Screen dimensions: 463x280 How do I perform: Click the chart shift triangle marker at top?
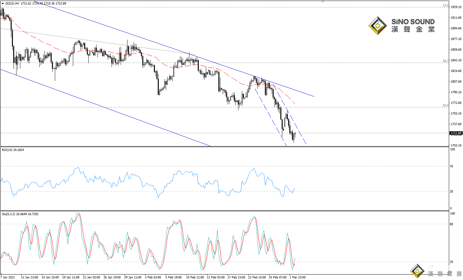[x=323, y=2]
